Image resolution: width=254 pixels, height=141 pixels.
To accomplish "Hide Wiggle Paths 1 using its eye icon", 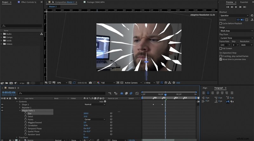I will [x=2, y=111].
